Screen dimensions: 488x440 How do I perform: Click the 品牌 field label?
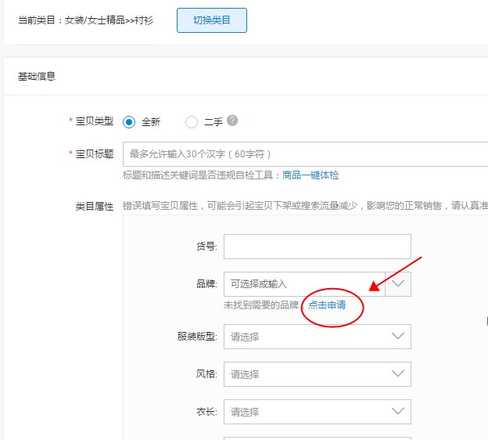[206, 284]
